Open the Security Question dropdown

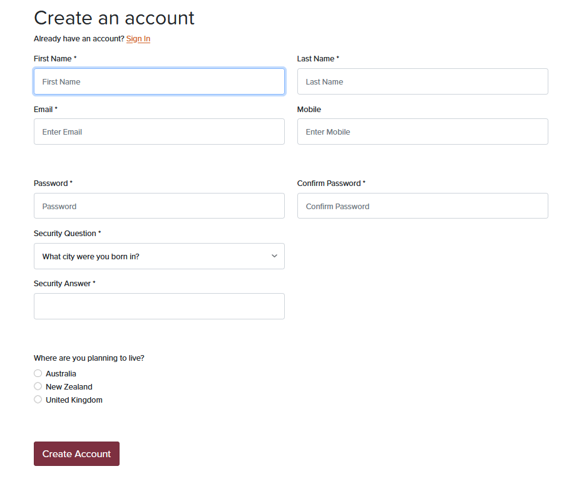point(159,256)
